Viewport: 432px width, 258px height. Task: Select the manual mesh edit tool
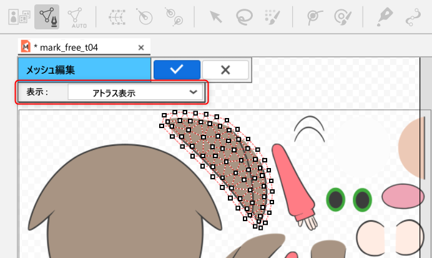pyautogui.click(x=46, y=15)
